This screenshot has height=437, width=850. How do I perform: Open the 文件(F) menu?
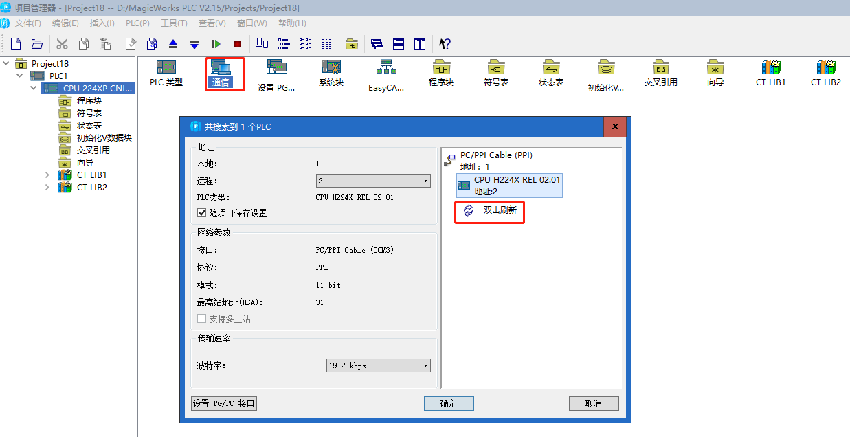[x=28, y=23]
